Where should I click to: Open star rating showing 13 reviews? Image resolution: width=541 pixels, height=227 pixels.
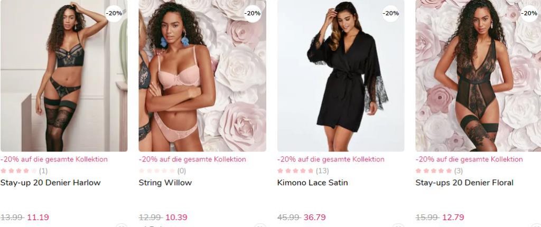point(303,171)
